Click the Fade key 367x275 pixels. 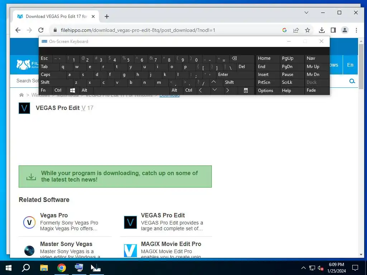coord(317,90)
